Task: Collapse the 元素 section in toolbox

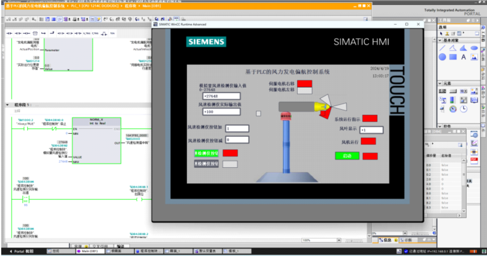Action: [x=440, y=83]
